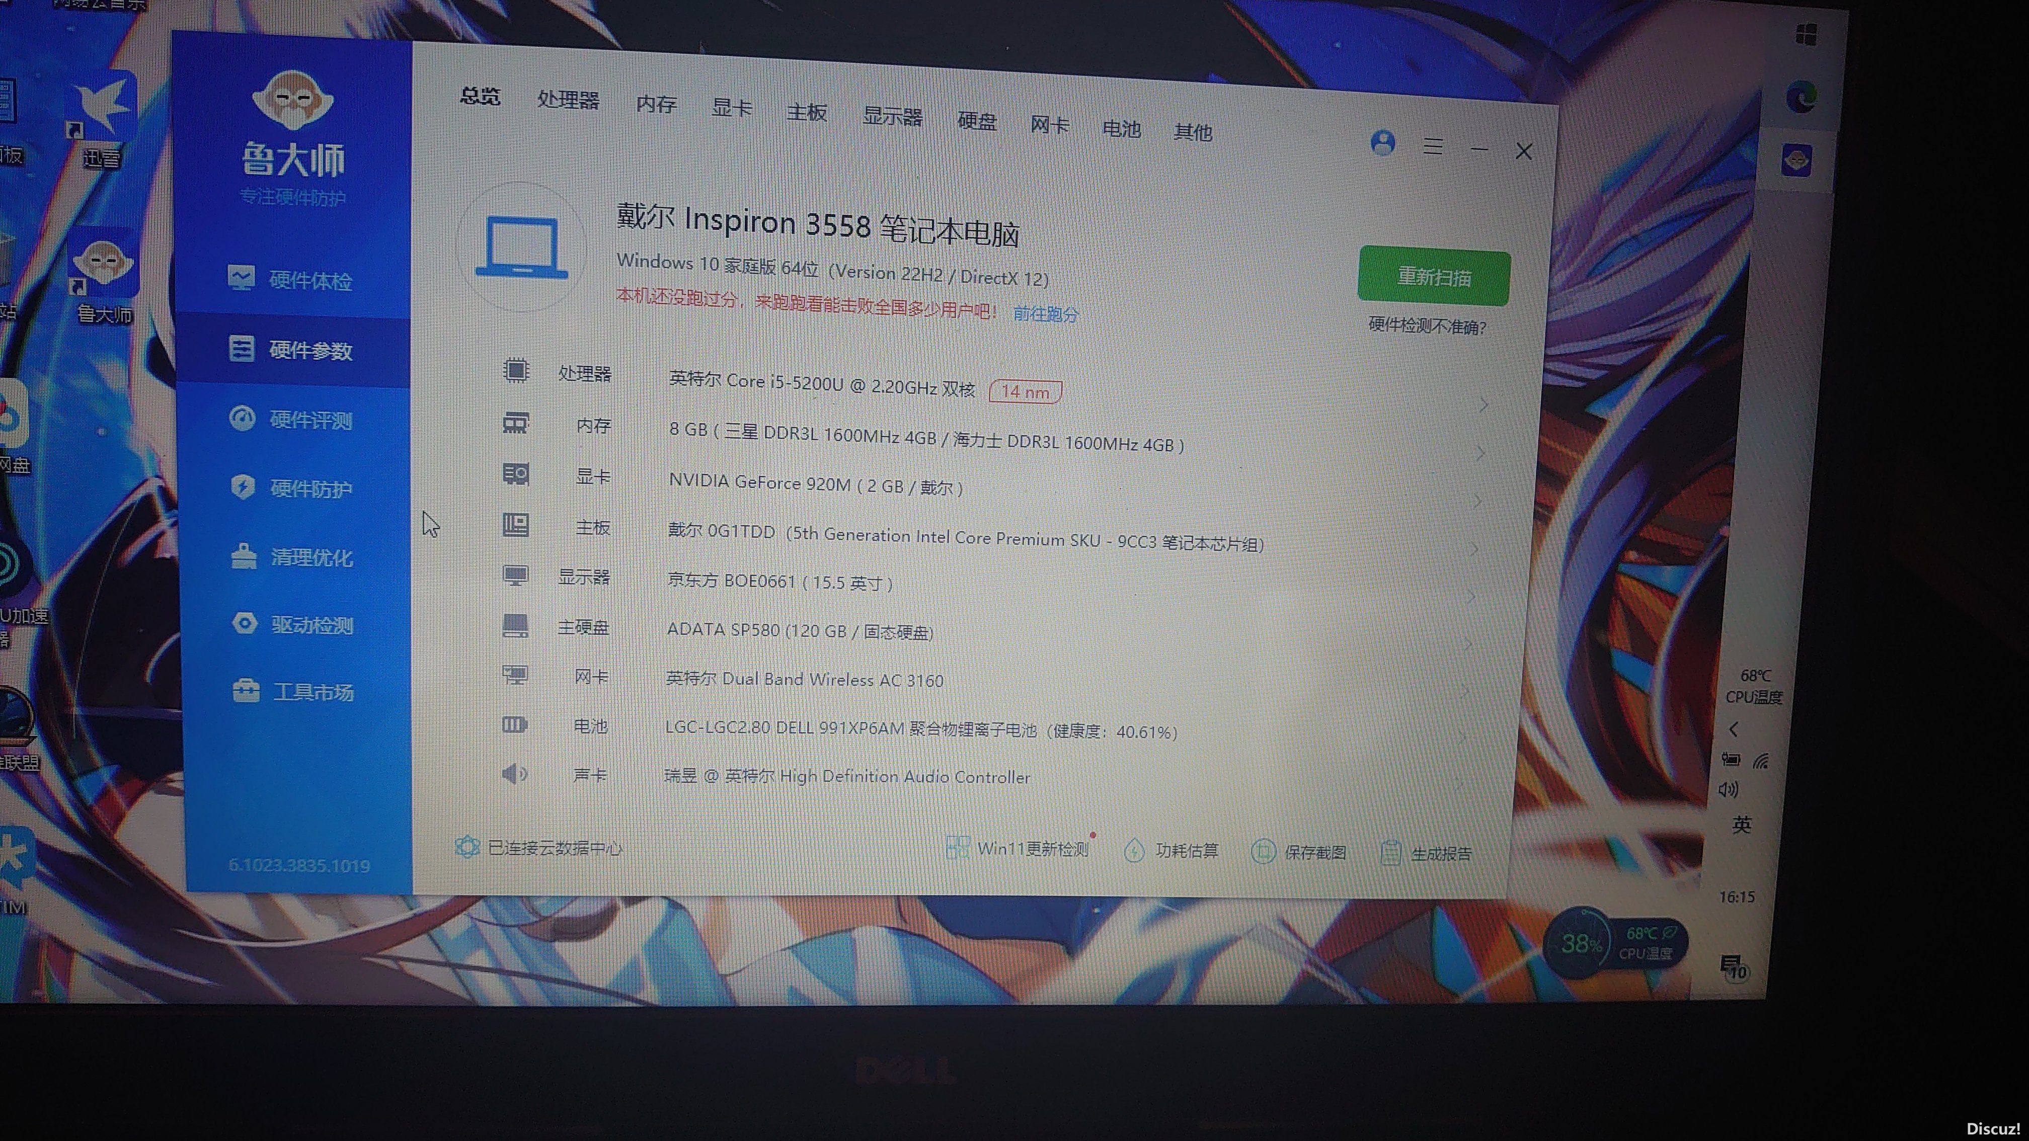
Task: Select the Core i5-5200U processor text
Action: (x=822, y=383)
